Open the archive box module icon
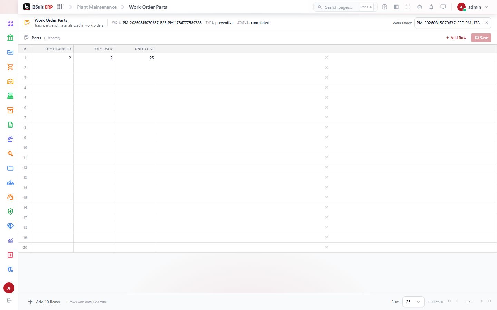This screenshot has width=497, height=310. pyautogui.click(x=10, y=110)
